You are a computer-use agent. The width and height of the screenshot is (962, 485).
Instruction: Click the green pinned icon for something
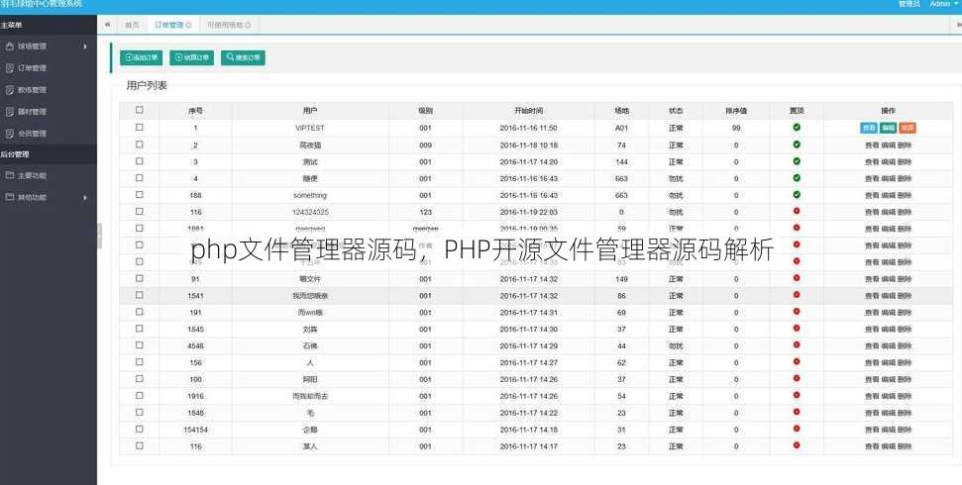click(797, 195)
